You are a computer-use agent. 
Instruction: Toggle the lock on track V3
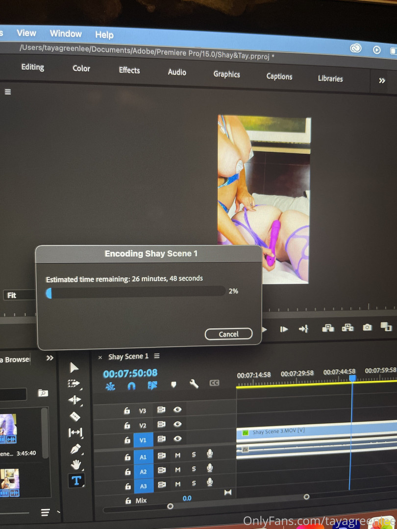[126, 411]
